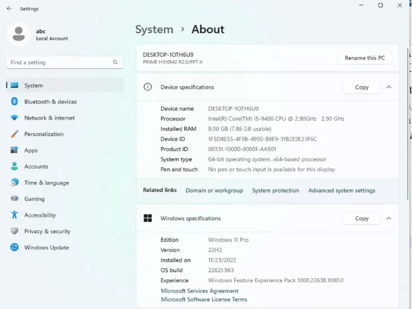Click the search magnifier icon
The width and height of the screenshot is (412, 309).
(115, 62)
